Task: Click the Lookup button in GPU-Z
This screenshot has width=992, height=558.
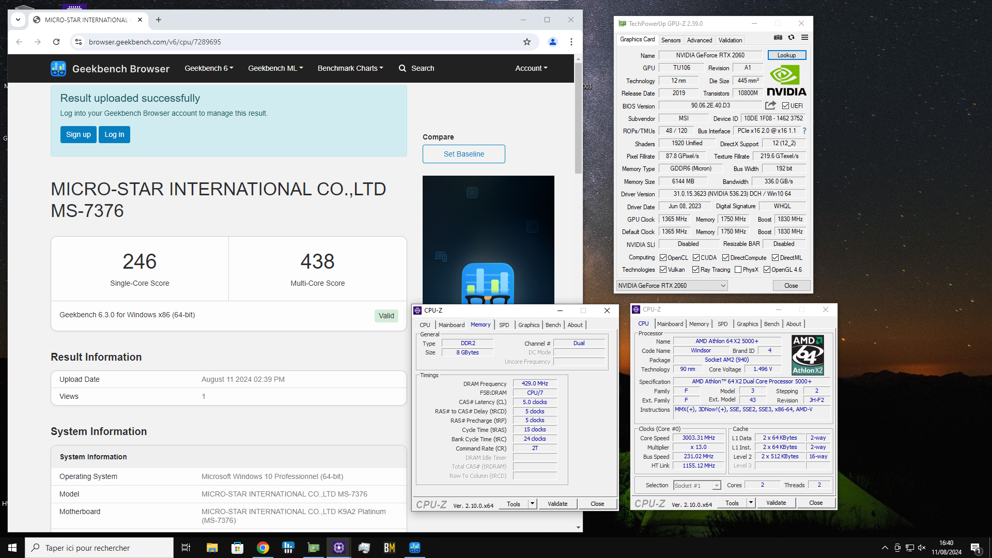Action: [x=786, y=55]
